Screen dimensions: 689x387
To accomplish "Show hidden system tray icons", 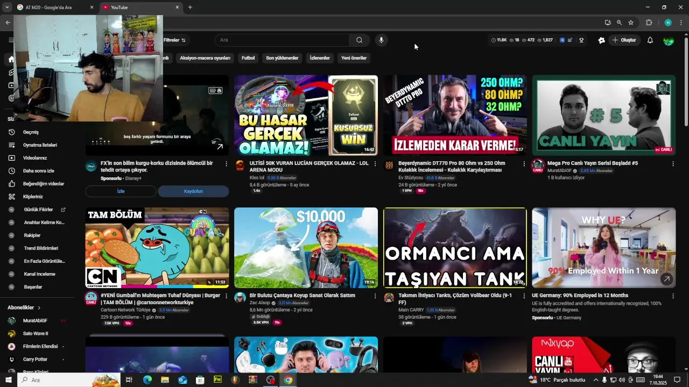I will (x=595, y=380).
